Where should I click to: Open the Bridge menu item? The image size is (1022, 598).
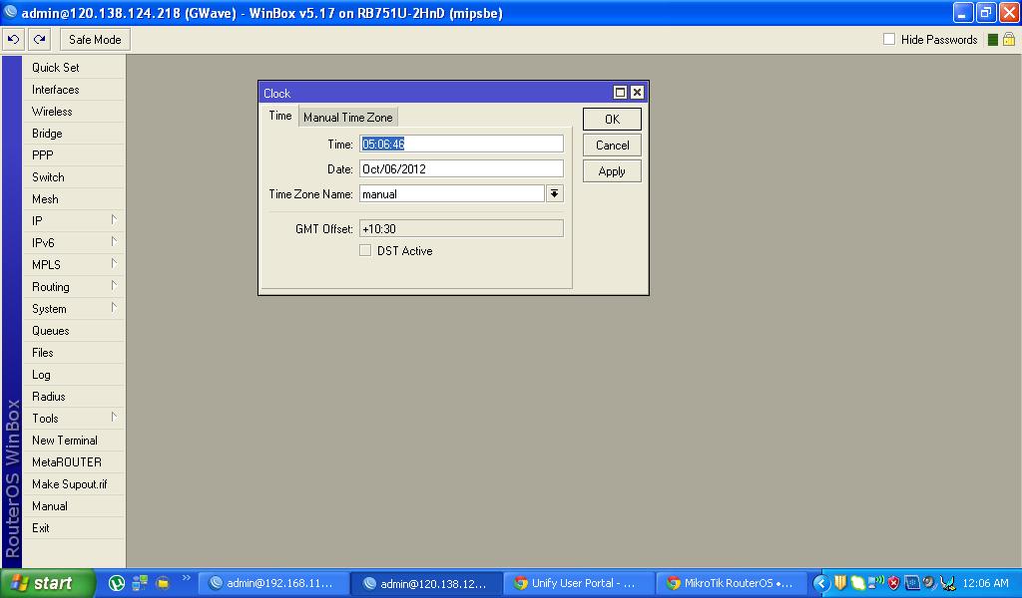click(x=73, y=134)
